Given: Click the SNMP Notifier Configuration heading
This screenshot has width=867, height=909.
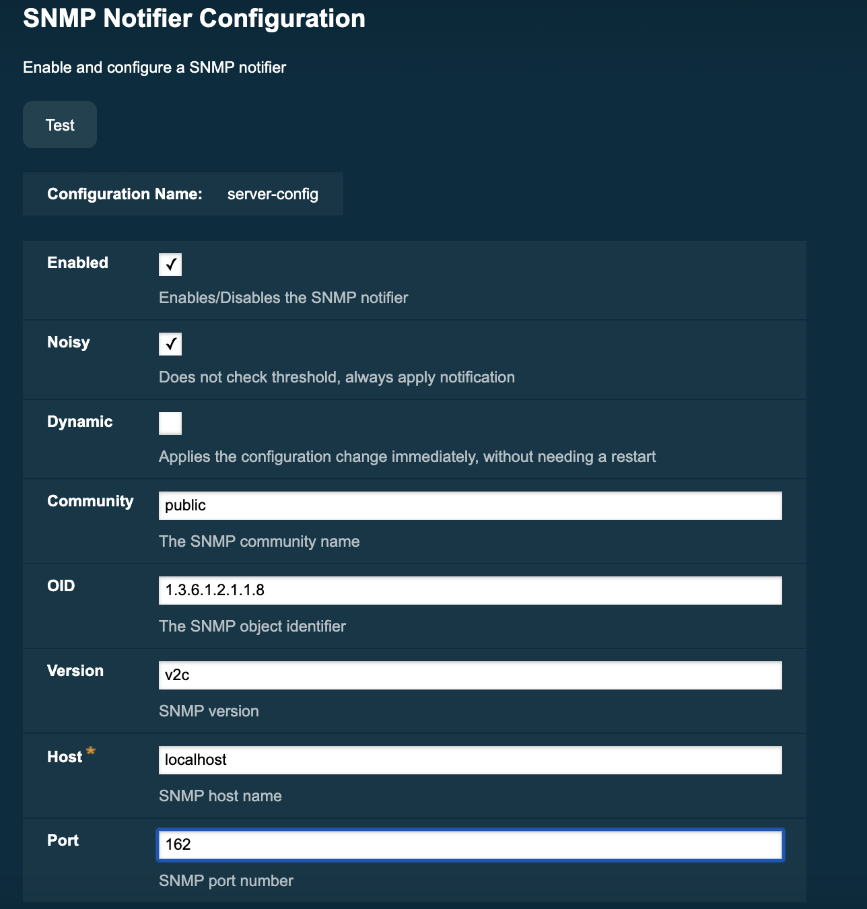Looking at the screenshot, I should click(x=194, y=19).
